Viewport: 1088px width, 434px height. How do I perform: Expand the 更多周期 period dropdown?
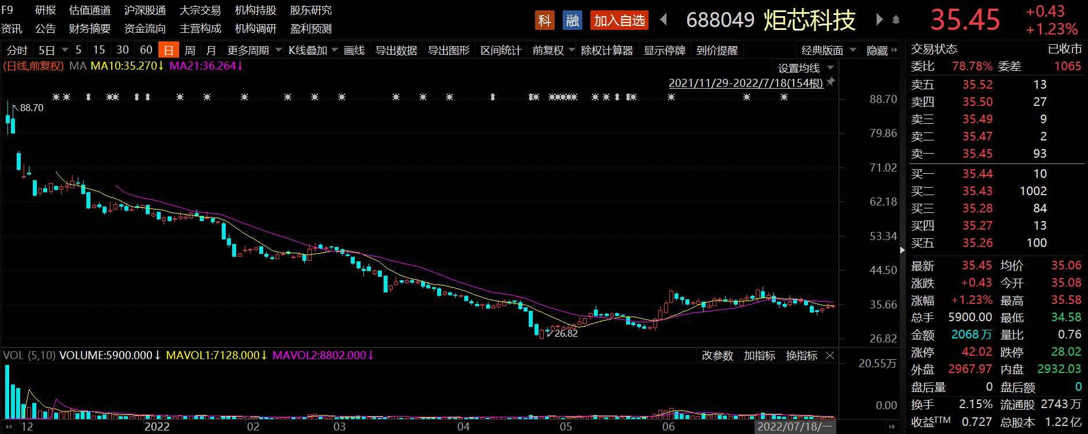tap(254, 51)
